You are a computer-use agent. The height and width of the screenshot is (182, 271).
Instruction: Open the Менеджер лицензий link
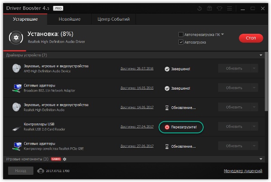coord(243,171)
